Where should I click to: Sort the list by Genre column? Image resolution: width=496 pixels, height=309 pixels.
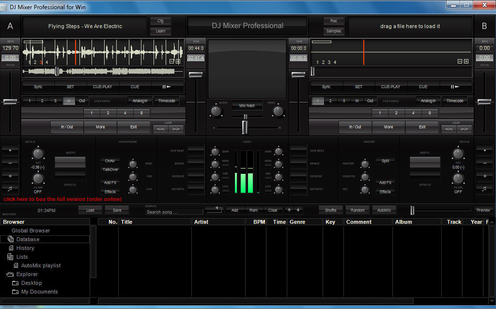305,222
